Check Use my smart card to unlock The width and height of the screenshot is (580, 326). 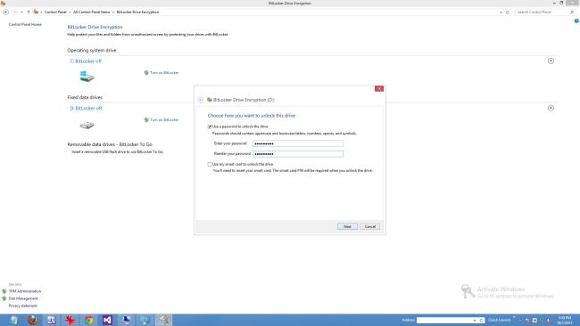coord(210,164)
